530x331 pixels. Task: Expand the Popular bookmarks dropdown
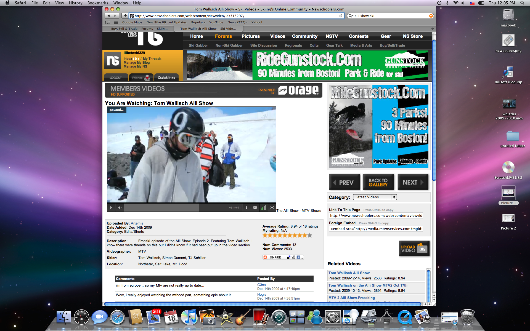click(198, 22)
